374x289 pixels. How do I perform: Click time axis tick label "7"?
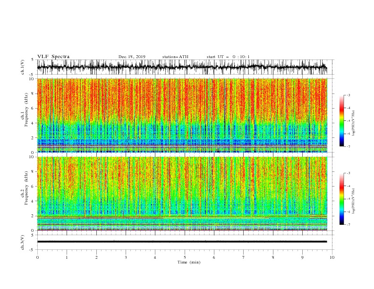244,257
